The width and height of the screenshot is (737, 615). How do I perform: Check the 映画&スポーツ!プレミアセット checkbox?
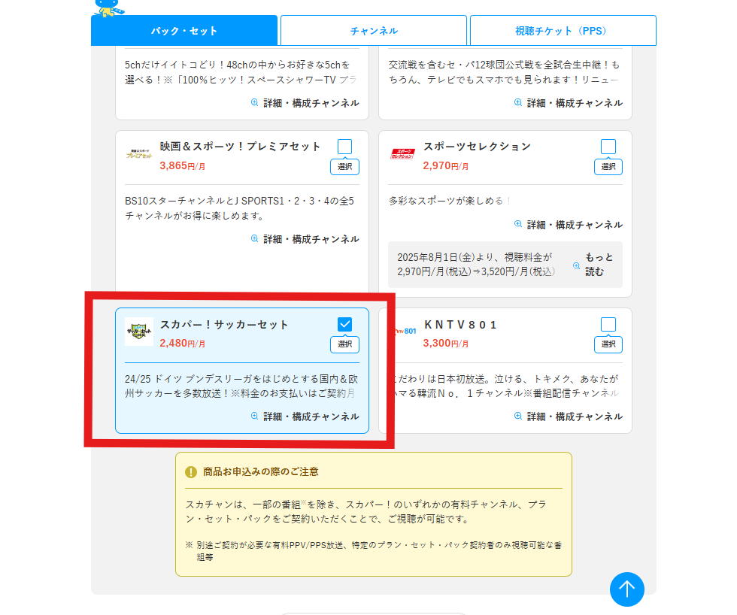coord(344,147)
